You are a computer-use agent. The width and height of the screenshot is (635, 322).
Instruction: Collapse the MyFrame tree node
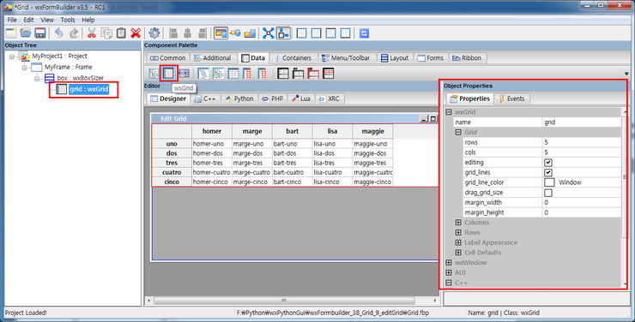[24, 68]
